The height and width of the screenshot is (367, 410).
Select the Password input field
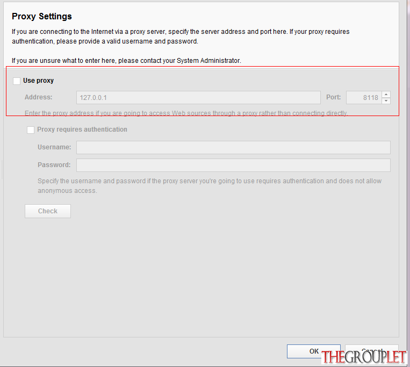point(233,165)
